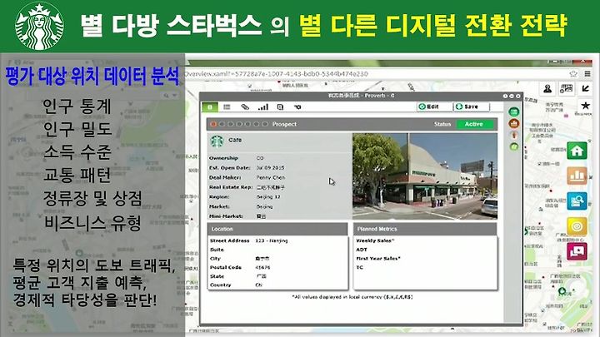Image resolution: width=600 pixels, height=337 pixels.
Task: Open the blue search tile
Action: [577, 201]
